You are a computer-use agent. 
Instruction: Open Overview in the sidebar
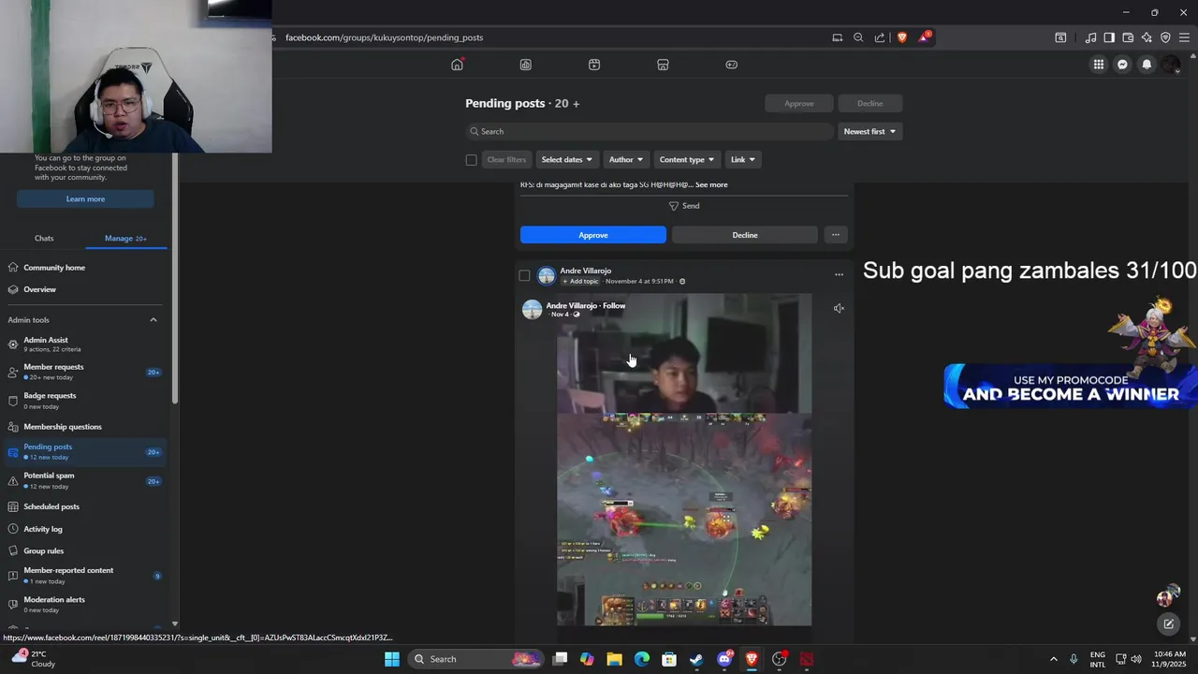(85, 289)
